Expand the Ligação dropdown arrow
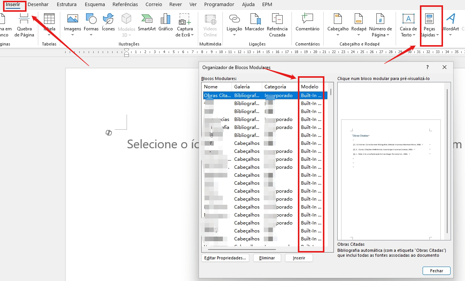This screenshot has width=465, height=281. tap(235, 35)
